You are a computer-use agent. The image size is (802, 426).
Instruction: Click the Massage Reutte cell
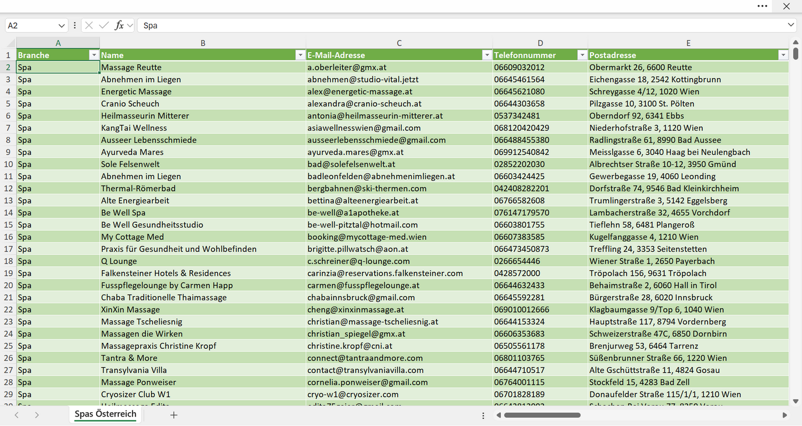203,67
